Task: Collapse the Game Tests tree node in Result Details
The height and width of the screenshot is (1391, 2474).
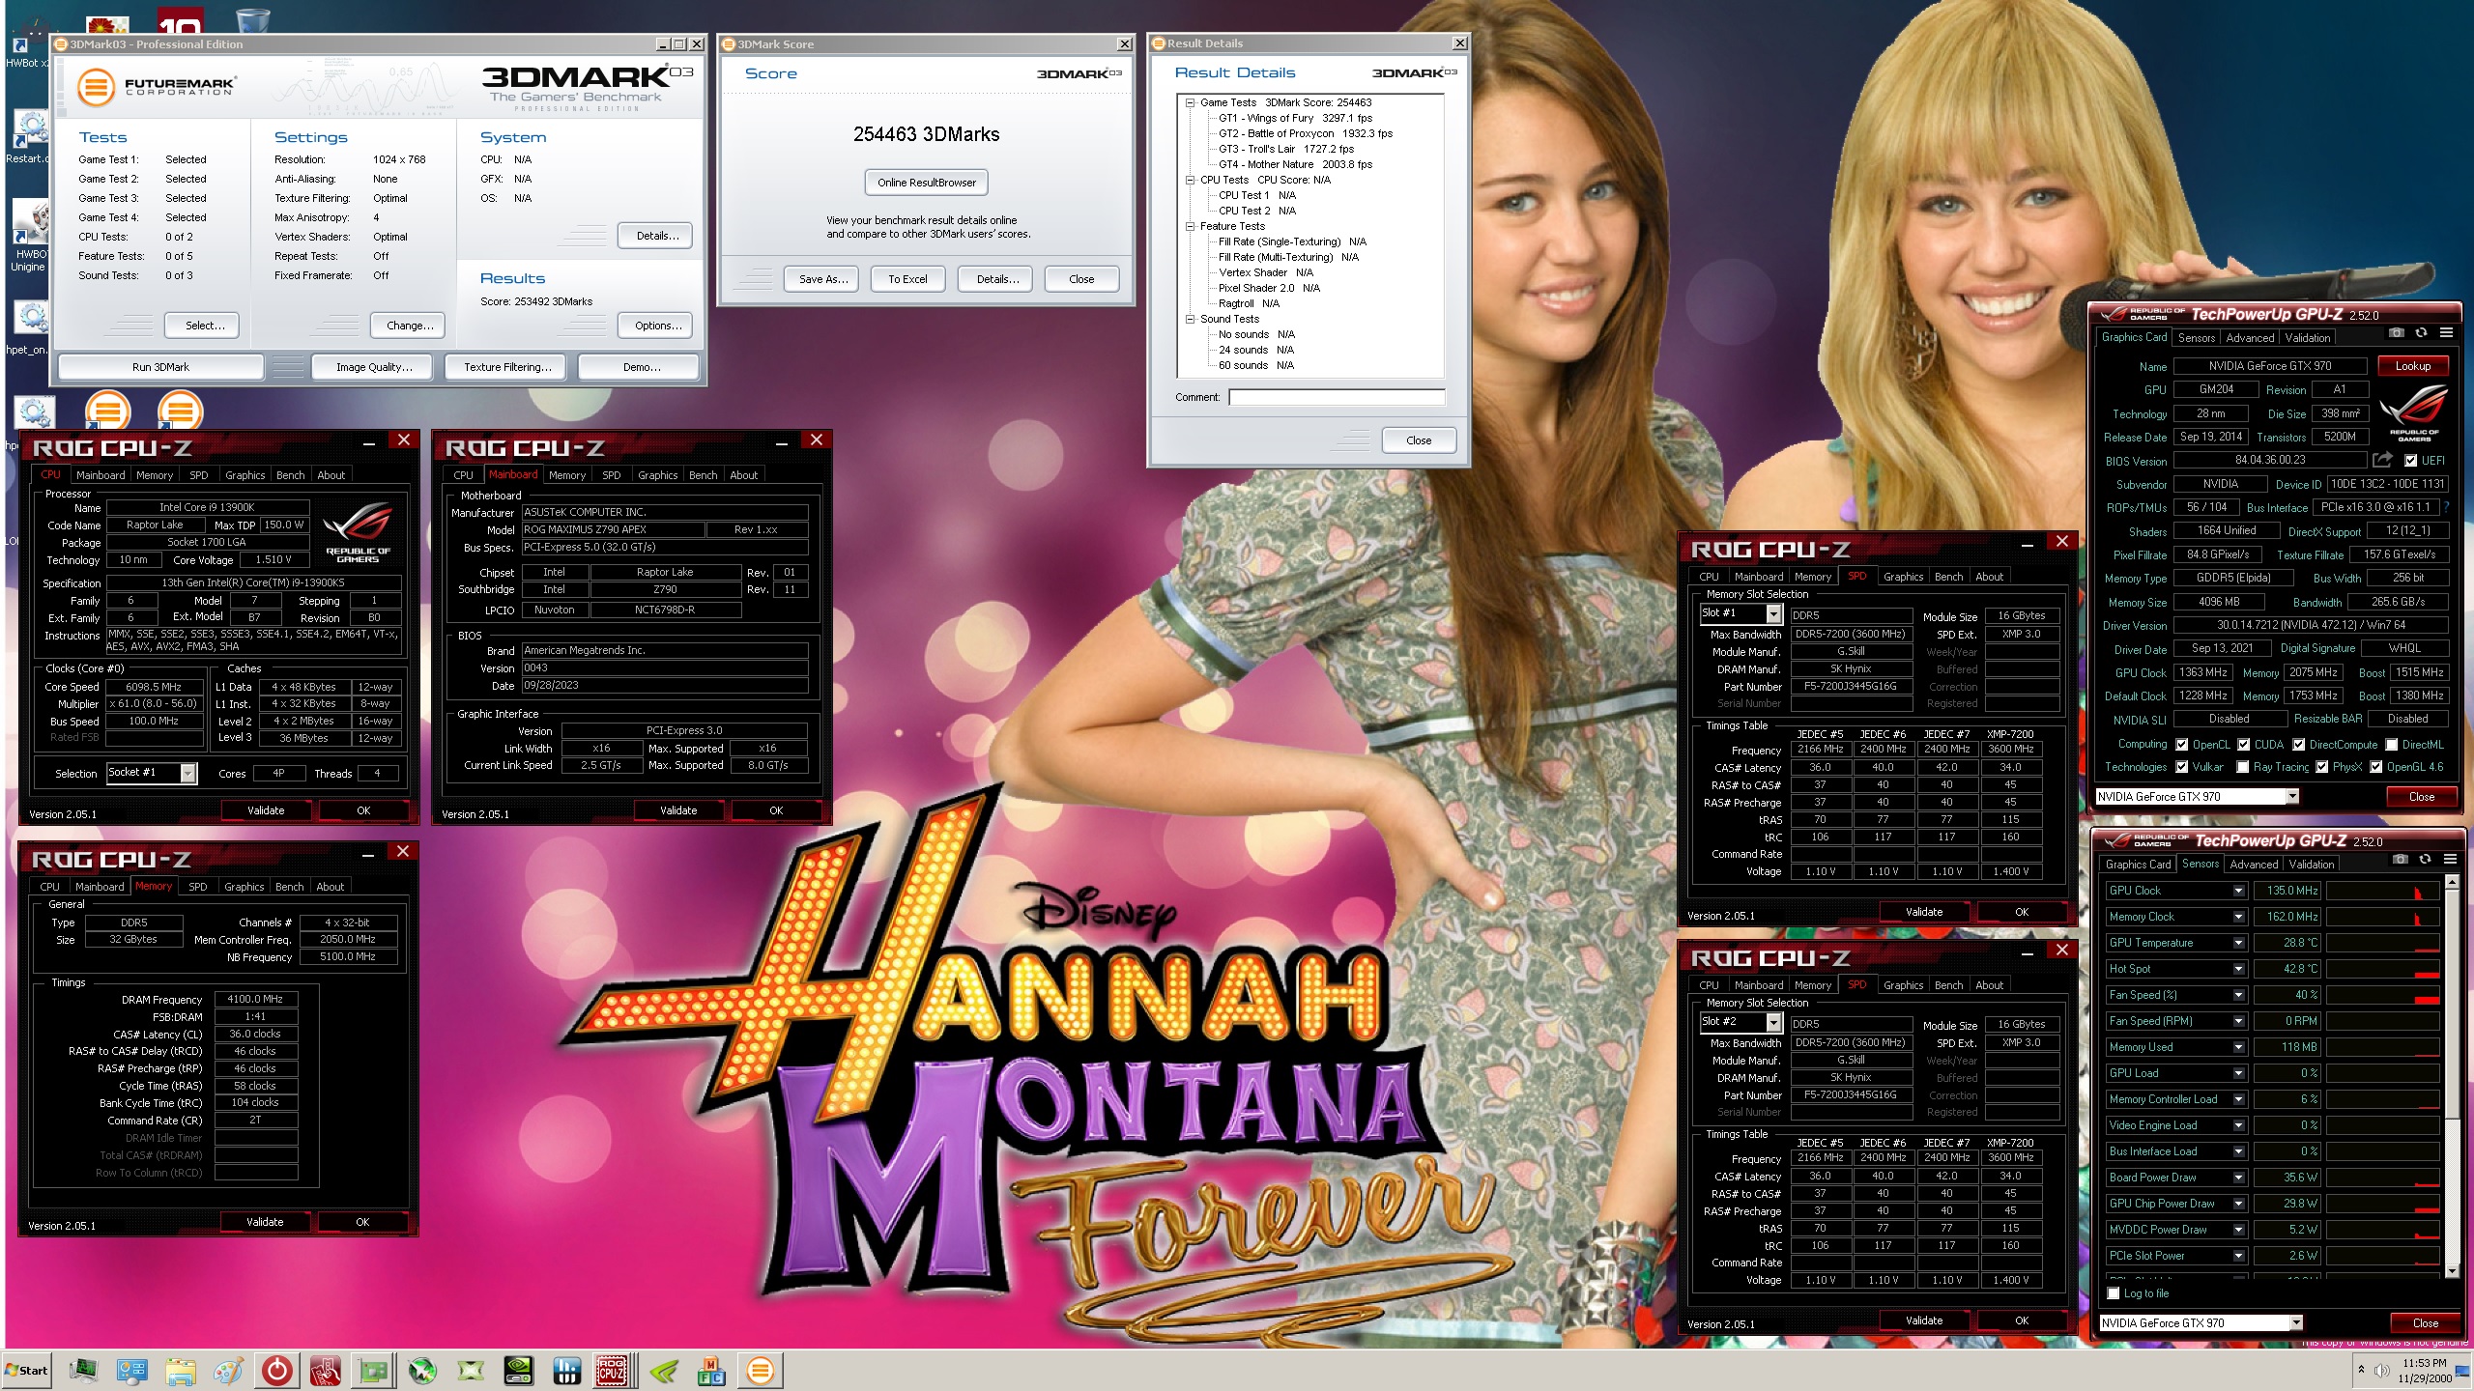Action: [1191, 102]
